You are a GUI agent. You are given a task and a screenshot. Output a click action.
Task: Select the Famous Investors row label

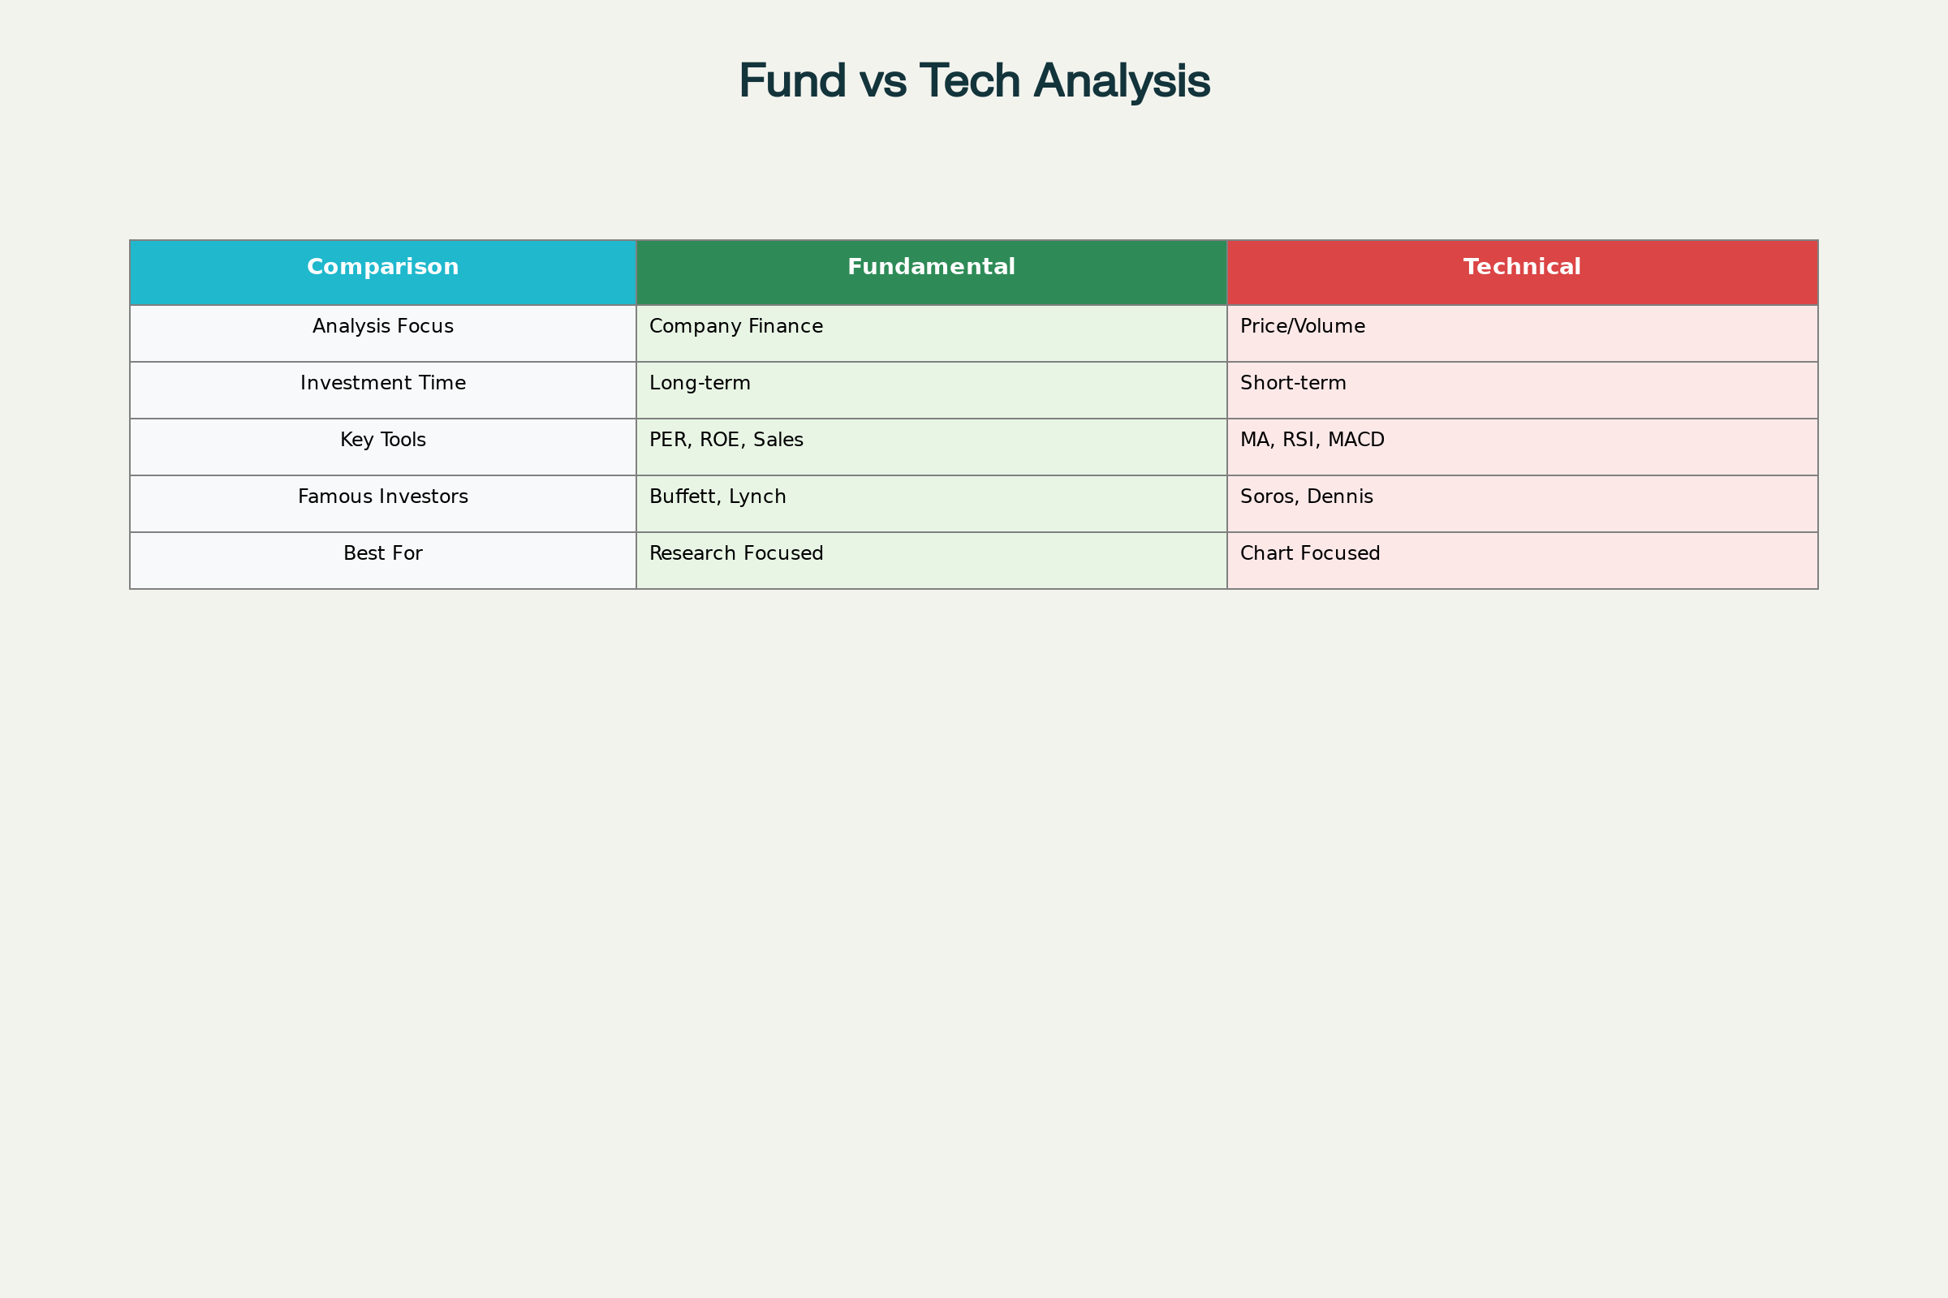[x=382, y=503]
